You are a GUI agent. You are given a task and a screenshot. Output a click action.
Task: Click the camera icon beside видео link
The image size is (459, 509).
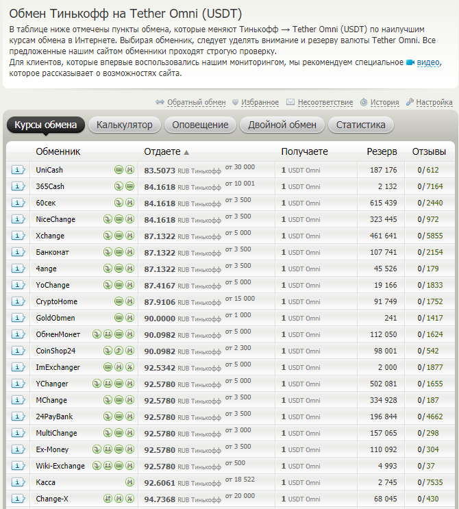coord(410,62)
